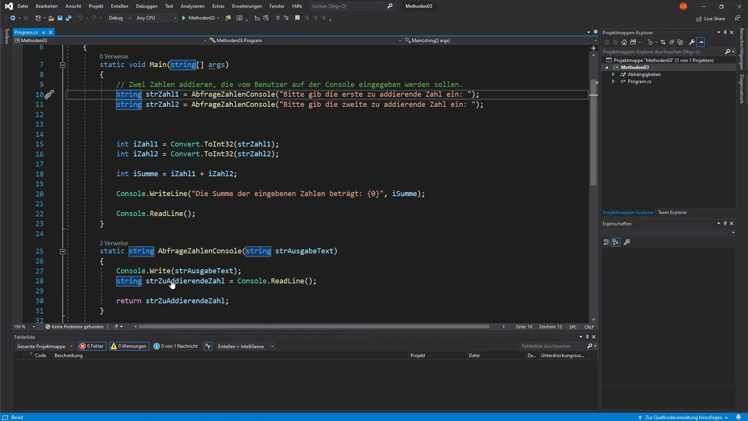This screenshot has height=421, width=748.
Task: Click the user account badge US
Action: (x=683, y=6)
